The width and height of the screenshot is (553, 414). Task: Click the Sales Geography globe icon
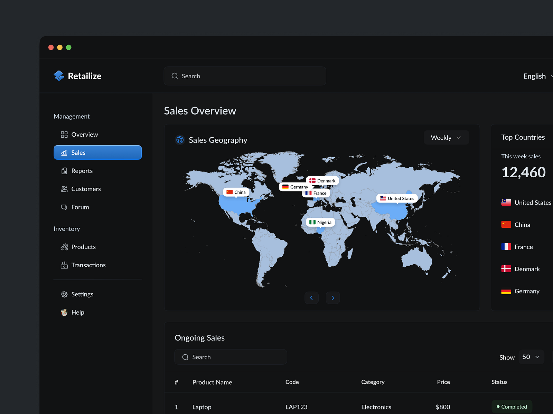tap(180, 140)
